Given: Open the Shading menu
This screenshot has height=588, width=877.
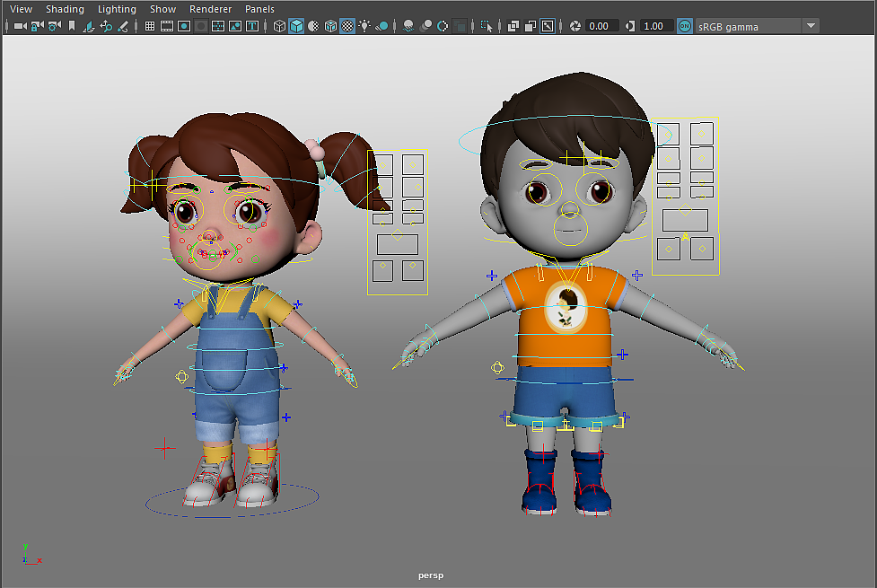Looking at the screenshot, I should pos(65,9).
